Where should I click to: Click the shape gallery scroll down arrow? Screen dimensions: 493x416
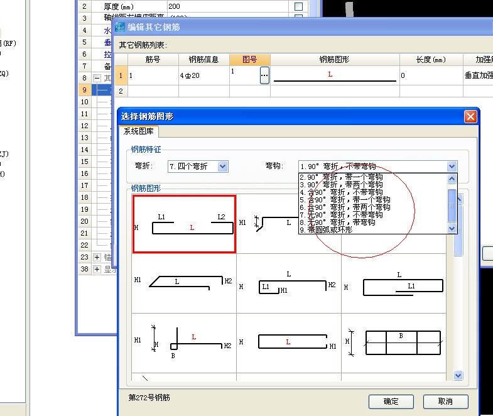pyautogui.click(x=458, y=375)
